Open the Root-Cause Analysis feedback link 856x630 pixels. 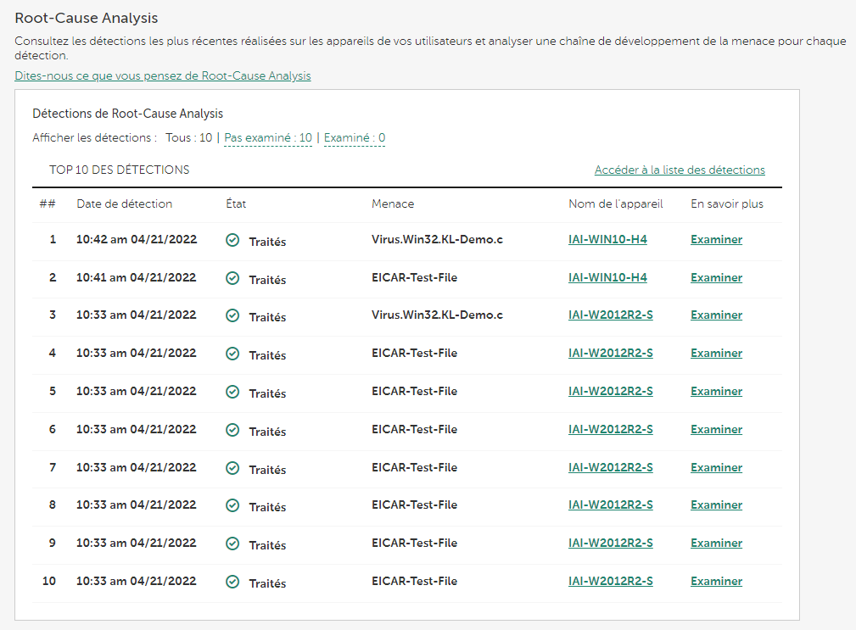pos(163,76)
